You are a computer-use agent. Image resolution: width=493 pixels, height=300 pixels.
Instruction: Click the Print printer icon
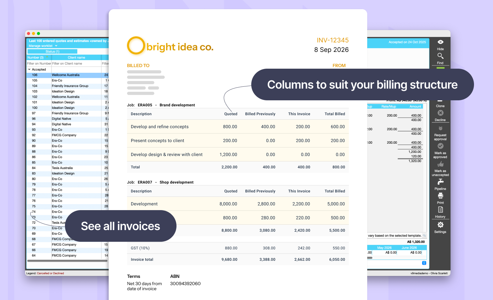440,196
